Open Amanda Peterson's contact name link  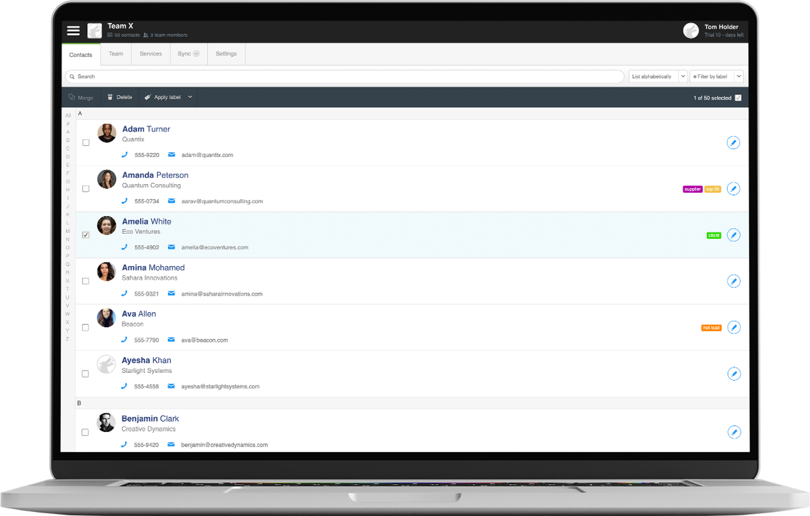(x=155, y=175)
